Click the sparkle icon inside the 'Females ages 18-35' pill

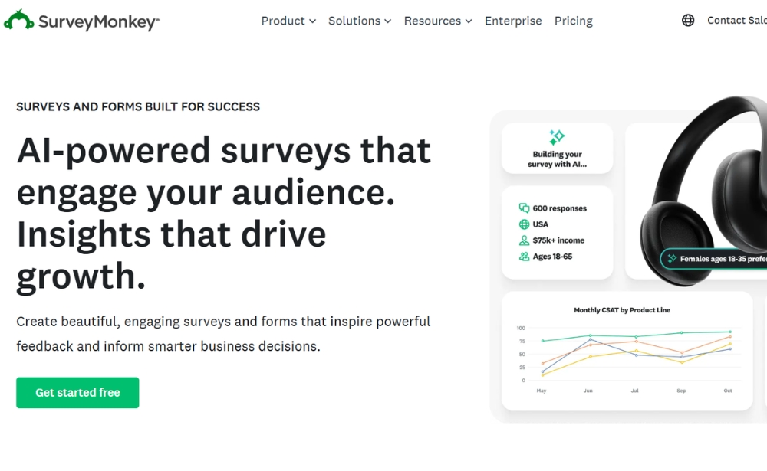tap(672, 259)
